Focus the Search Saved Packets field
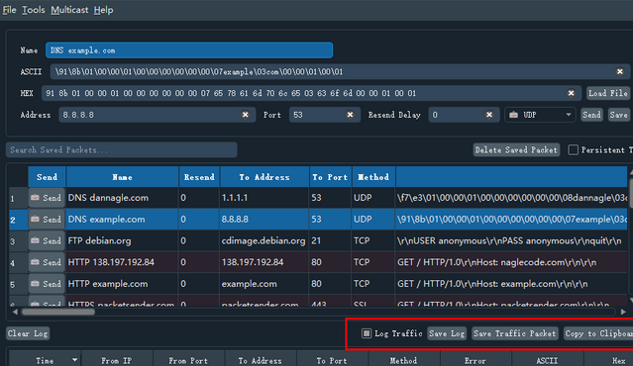 coord(122,150)
